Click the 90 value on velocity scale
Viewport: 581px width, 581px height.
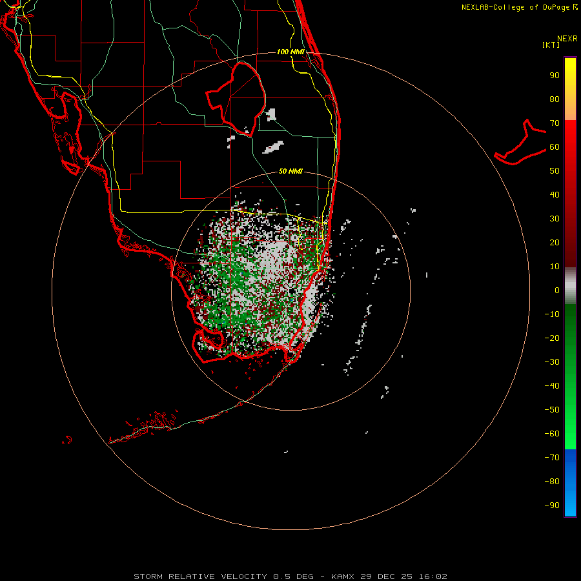coord(555,76)
